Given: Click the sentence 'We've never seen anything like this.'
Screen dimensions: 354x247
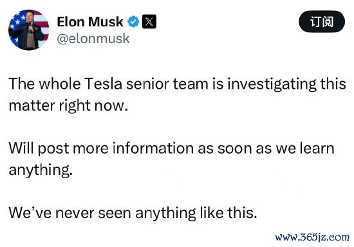Looking at the screenshot, I should pyautogui.click(x=133, y=213).
